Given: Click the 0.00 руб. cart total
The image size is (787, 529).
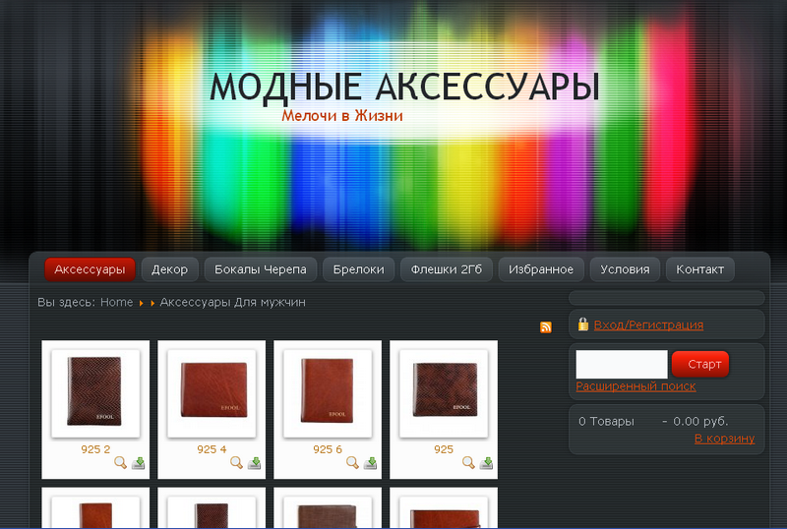Looking at the screenshot, I should coord(700,421).
